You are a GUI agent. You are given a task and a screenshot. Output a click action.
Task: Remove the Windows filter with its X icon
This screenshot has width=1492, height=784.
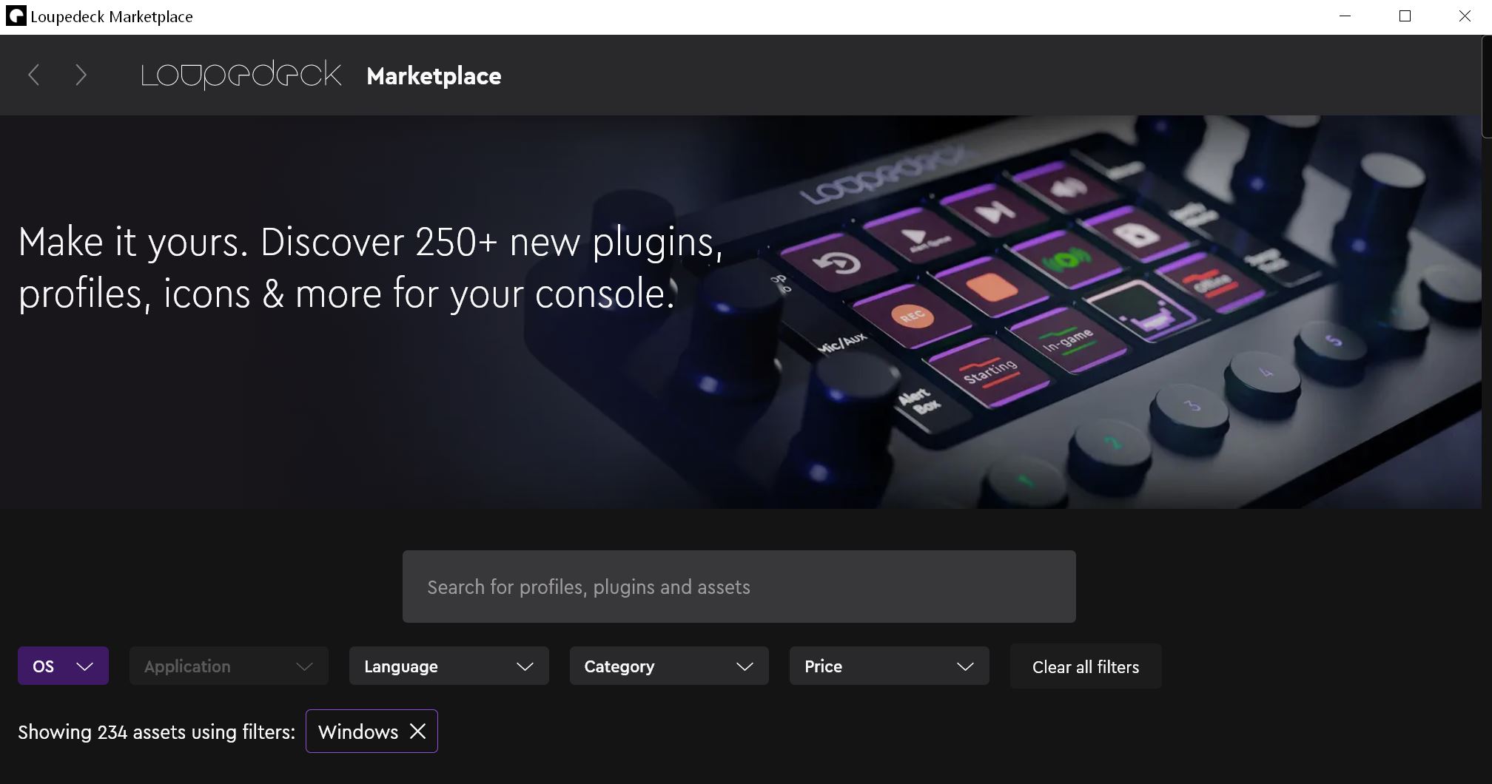(x=418, y=731)
